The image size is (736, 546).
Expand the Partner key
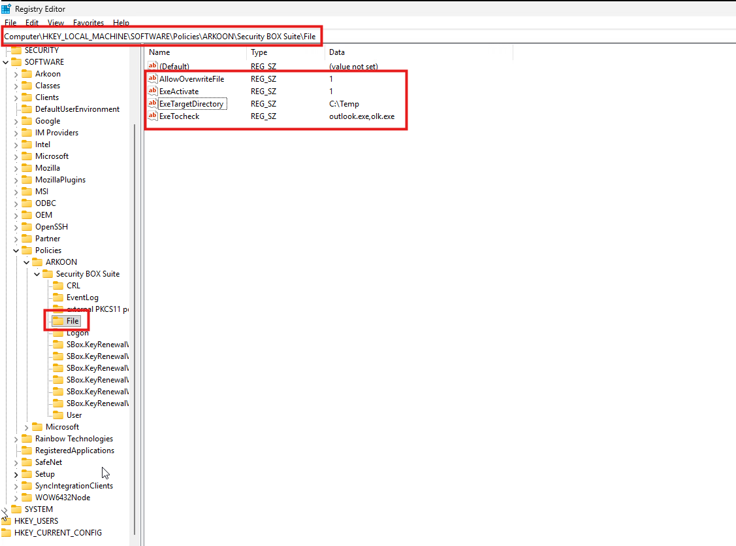[x=16, y=239]
